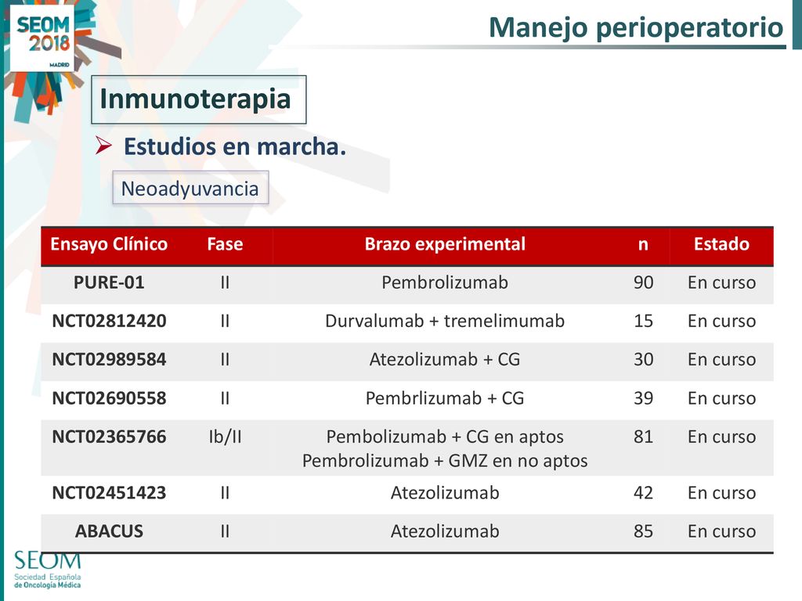The image size is (802, 601).
Task: Click the NCT02812420 trial identifier
Action: tap(109, 321)
